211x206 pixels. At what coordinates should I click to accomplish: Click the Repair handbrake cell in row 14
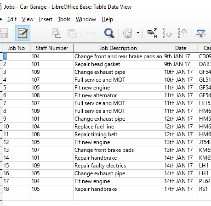pyautogui.click(x=118, y=158)
